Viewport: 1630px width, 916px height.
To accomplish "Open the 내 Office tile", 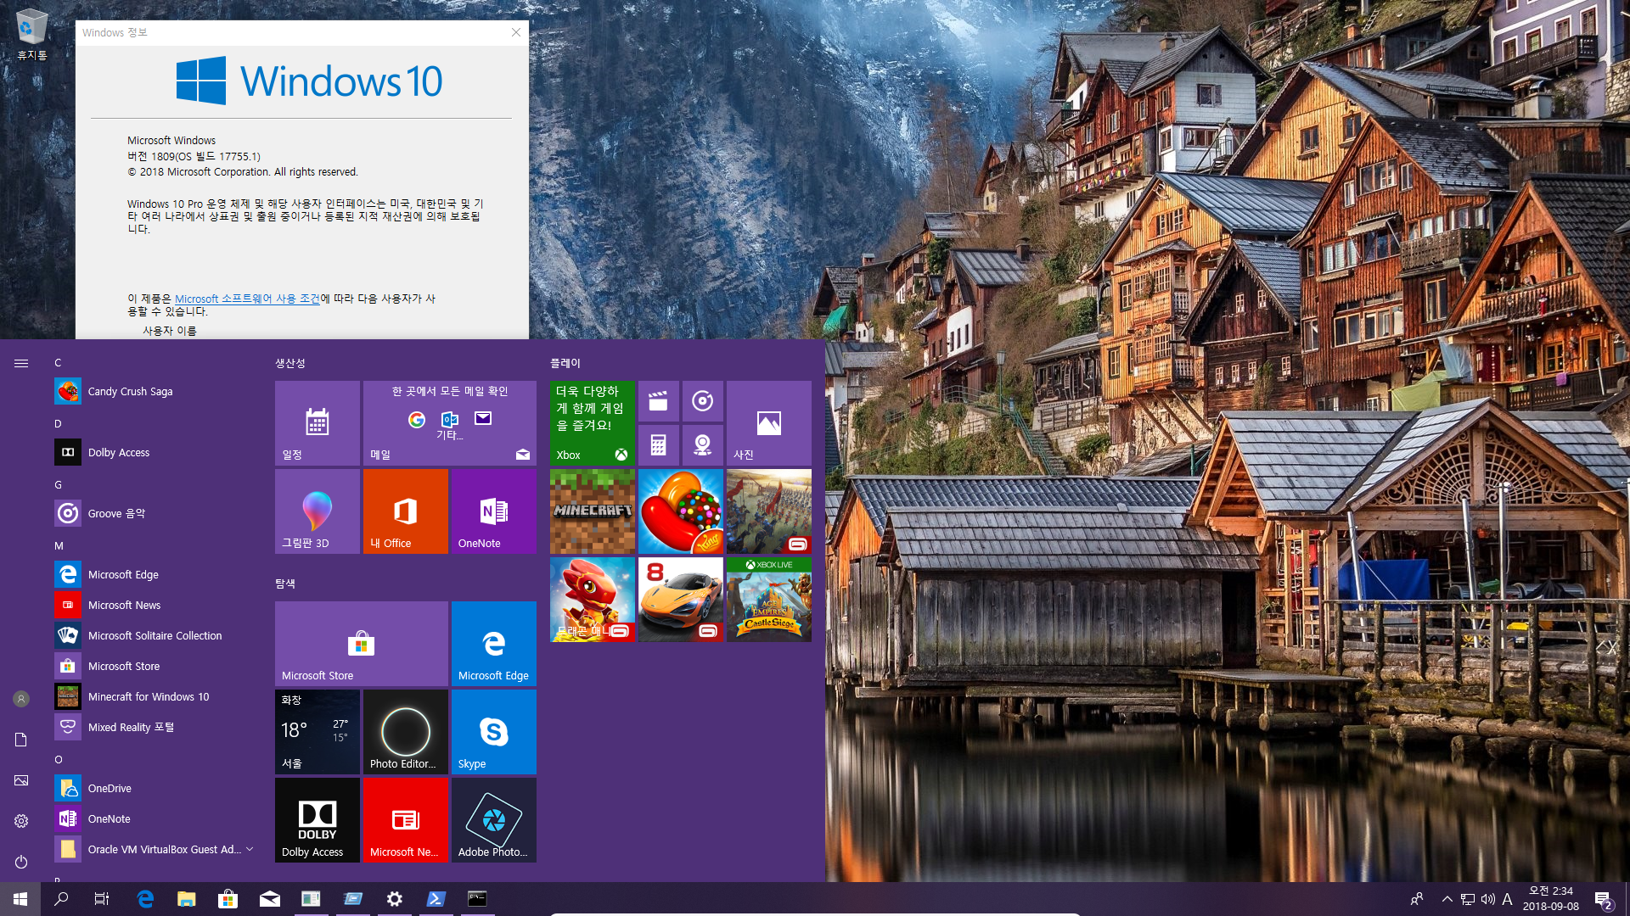I will [x=406, y=511].
